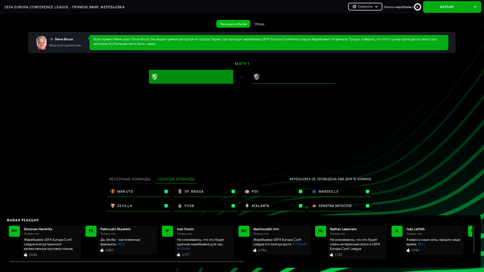The width and height of the screenshot is (484, 272).
Task: Click the Man Utd club crest
Action: (112, 191)
